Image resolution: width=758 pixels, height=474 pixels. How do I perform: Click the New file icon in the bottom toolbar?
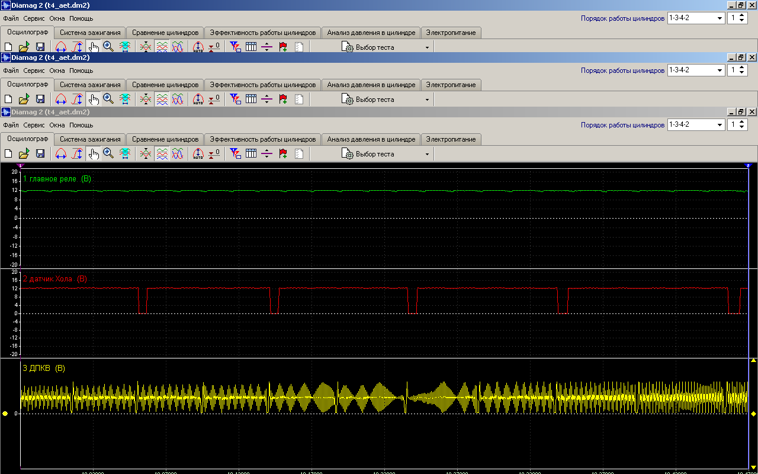coord(8,154)
